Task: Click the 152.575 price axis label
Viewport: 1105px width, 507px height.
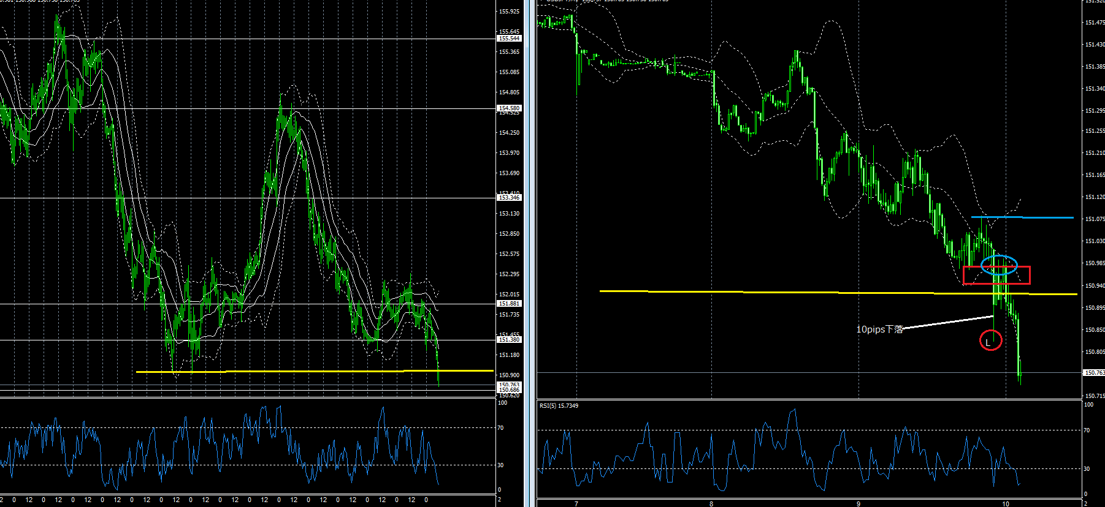Action: pyautogui.click(x=509, y=254)
